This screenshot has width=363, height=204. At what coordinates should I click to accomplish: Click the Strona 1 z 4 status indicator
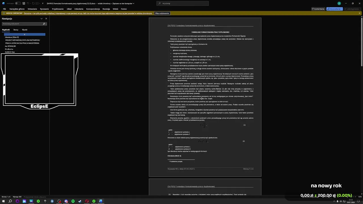[x=6, y=197]
